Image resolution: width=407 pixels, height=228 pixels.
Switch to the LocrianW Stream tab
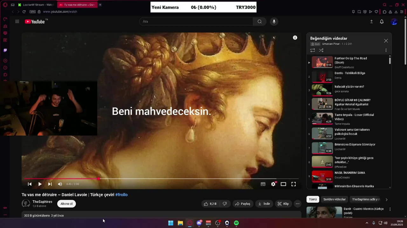(36, 5)
